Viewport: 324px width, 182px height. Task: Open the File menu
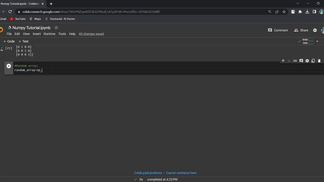(9, 34)
